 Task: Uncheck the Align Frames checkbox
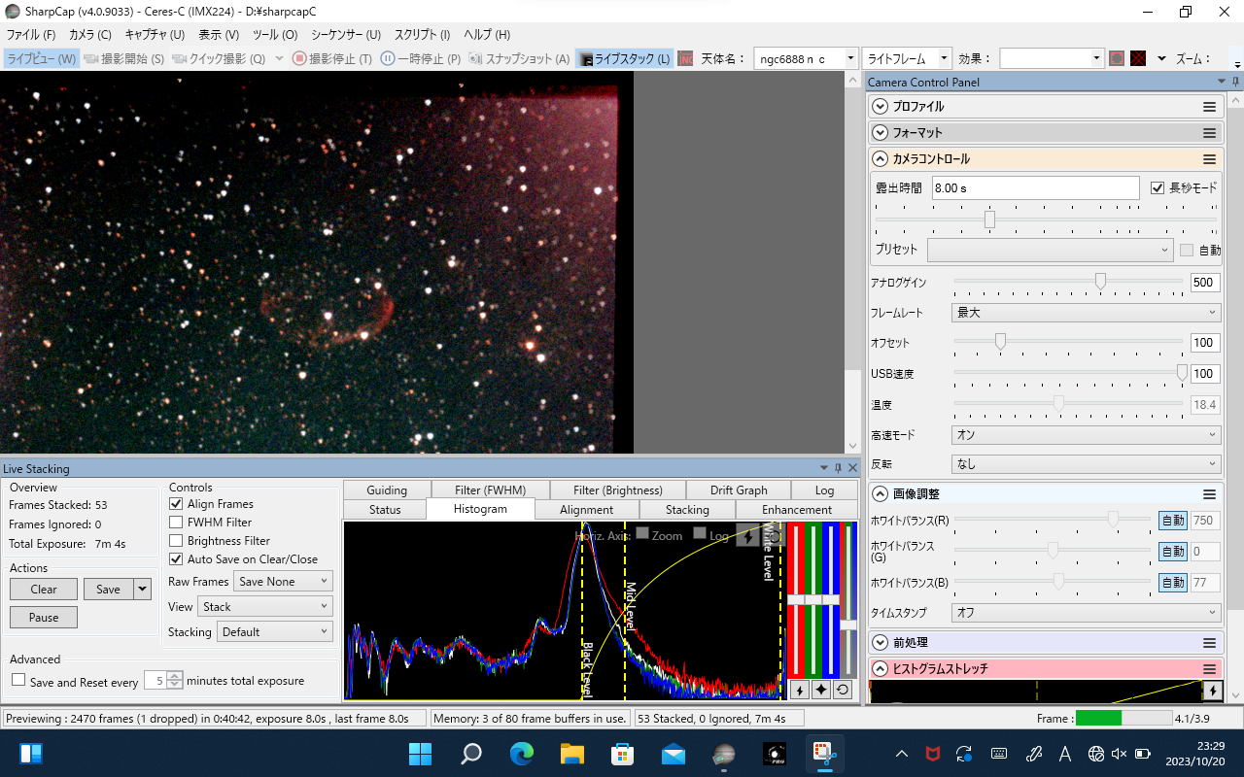(x=176, y=504)
